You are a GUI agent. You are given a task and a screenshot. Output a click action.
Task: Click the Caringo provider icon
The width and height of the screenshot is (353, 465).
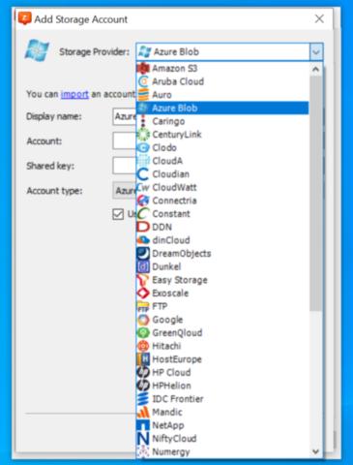tap(143, 121)
